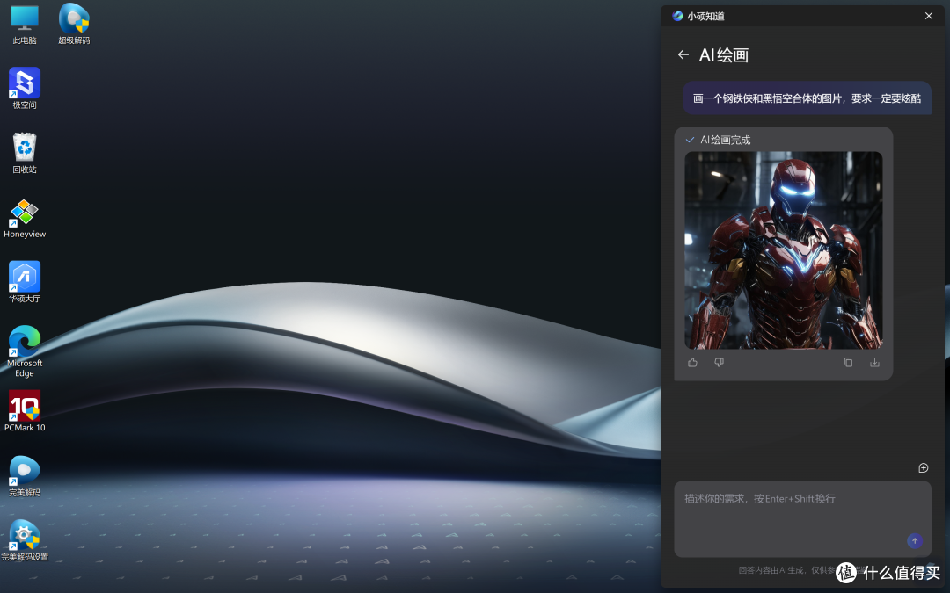This screenshot has width=950, height=593.
Task: Launch the 极空间 desktop shortcut
Action: click(x=25, y=89)
